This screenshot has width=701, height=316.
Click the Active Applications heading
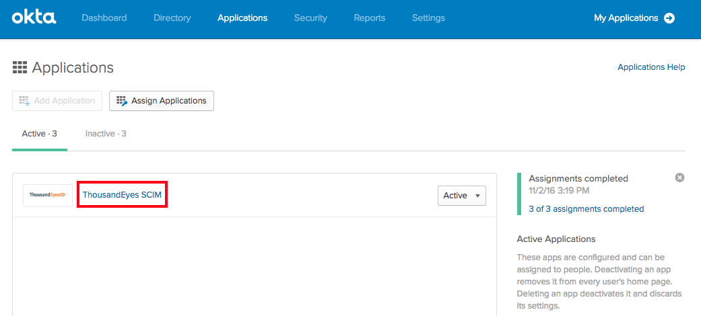click(x=556, y=239)
